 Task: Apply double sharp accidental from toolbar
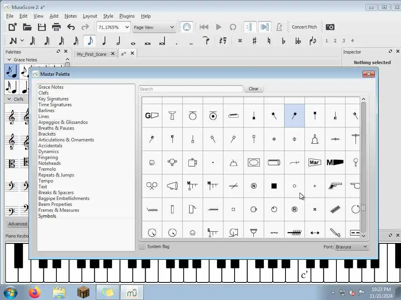(x=240, y=41)
